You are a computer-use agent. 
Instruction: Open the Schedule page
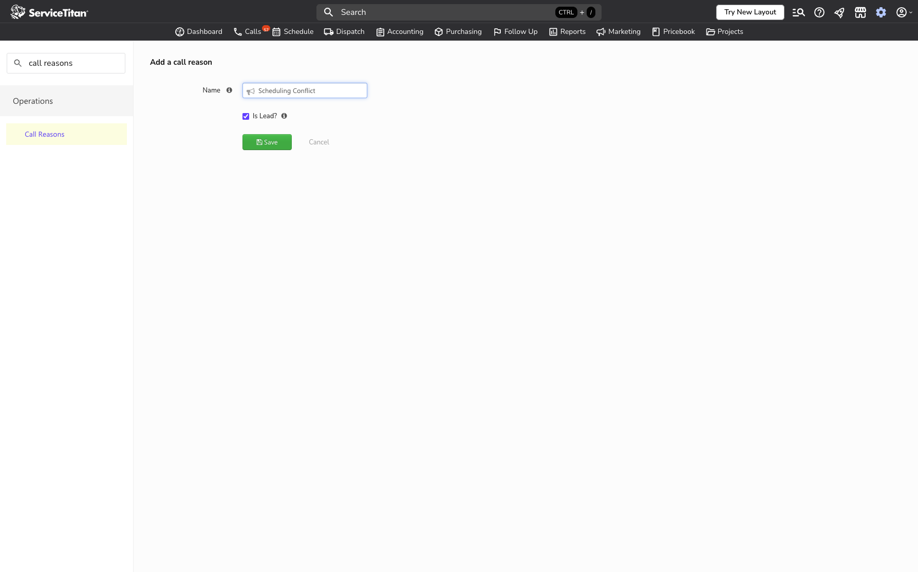point(293,32)
